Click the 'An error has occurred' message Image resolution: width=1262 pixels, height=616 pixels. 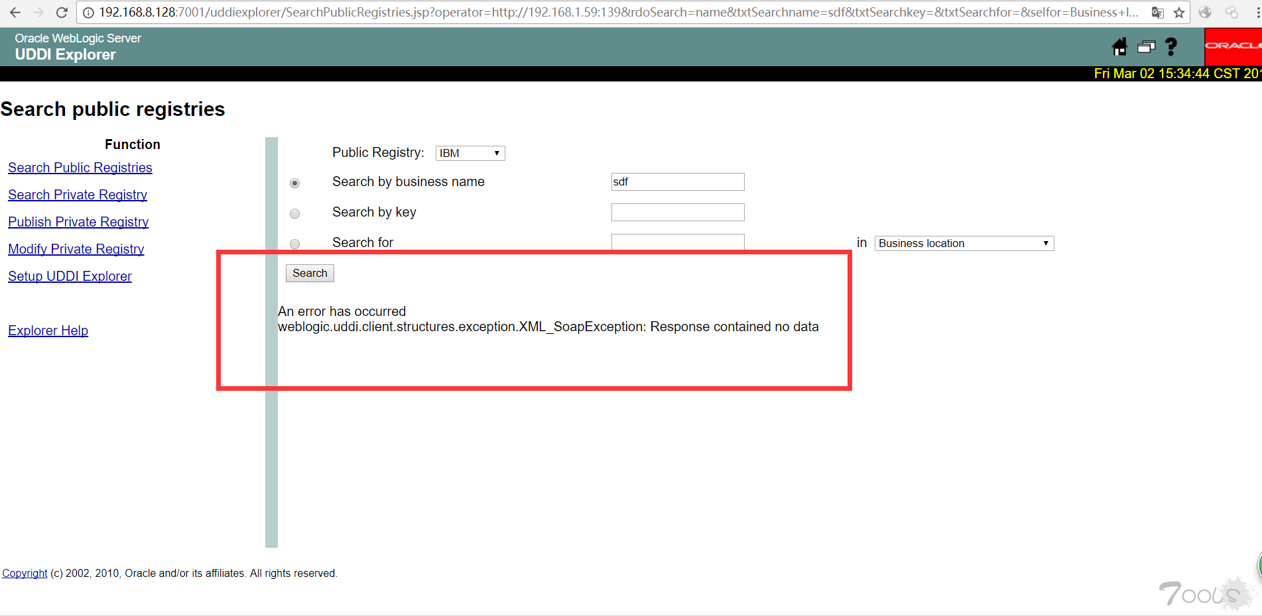[x=342, y=311]
